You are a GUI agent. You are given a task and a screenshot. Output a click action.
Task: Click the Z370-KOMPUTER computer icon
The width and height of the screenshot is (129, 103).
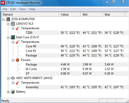point(8,19)
